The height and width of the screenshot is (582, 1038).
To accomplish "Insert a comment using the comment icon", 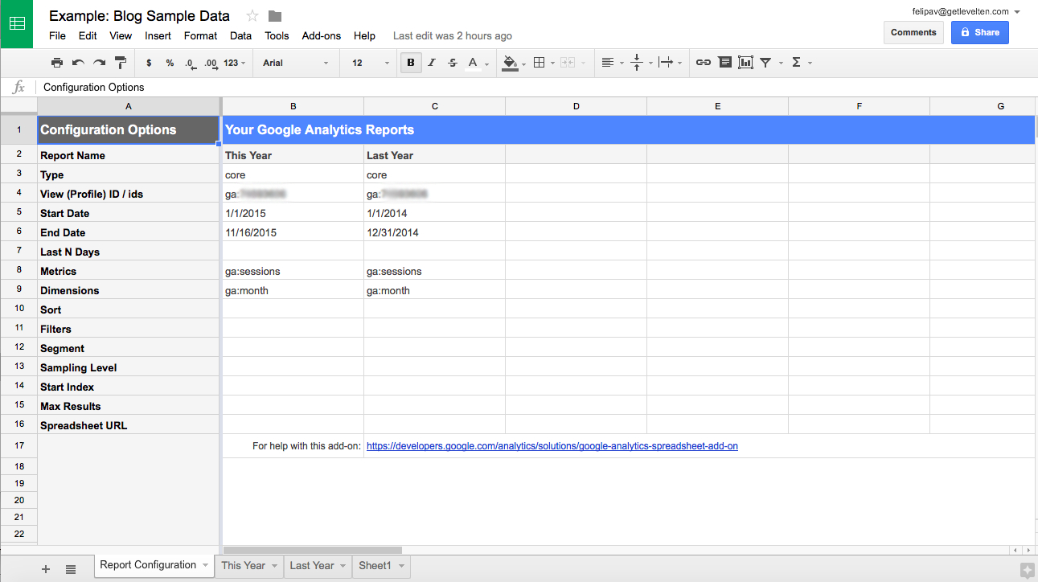I will [724, 62].
